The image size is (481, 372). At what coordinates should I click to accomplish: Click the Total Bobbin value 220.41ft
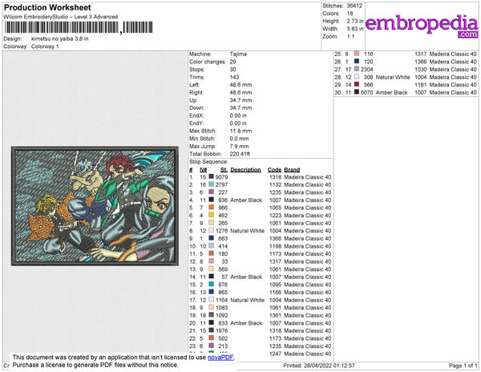(240, 154)
